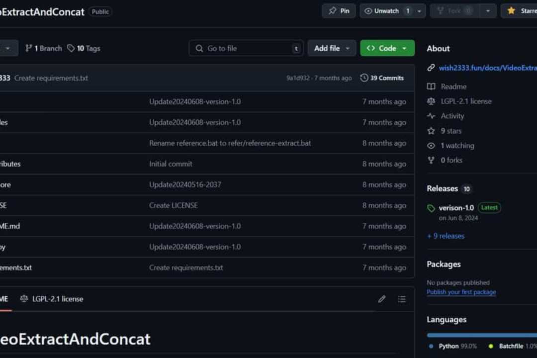Pin this repository with Pin button
Viewport: 537px width, 358px height.
click(339, 11)
